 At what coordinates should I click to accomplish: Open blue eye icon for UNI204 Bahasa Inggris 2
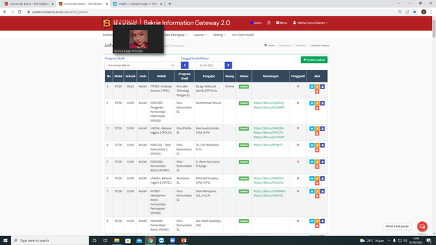tap(312, 129)
